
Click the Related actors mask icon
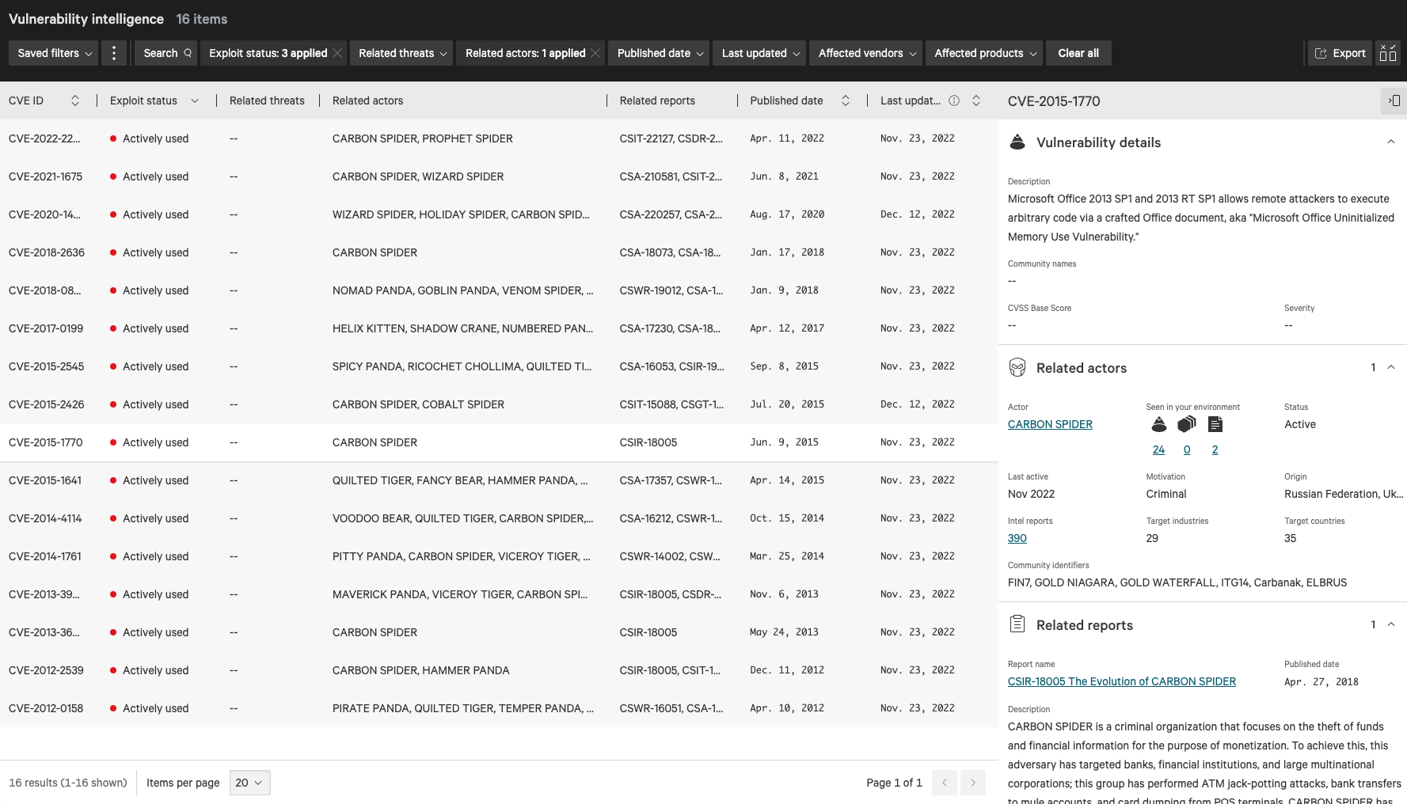click(x=1017, y=368)
